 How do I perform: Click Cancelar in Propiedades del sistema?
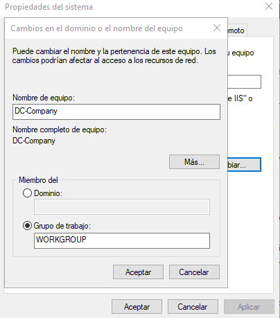[x=193, y=307]
